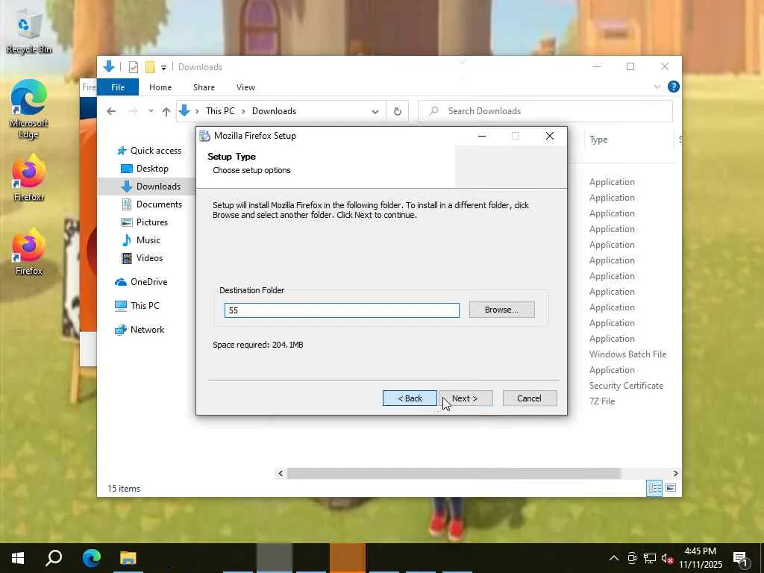Open the View ribbon tab
This screenshot has width=764, height=573.
[245, 87]
